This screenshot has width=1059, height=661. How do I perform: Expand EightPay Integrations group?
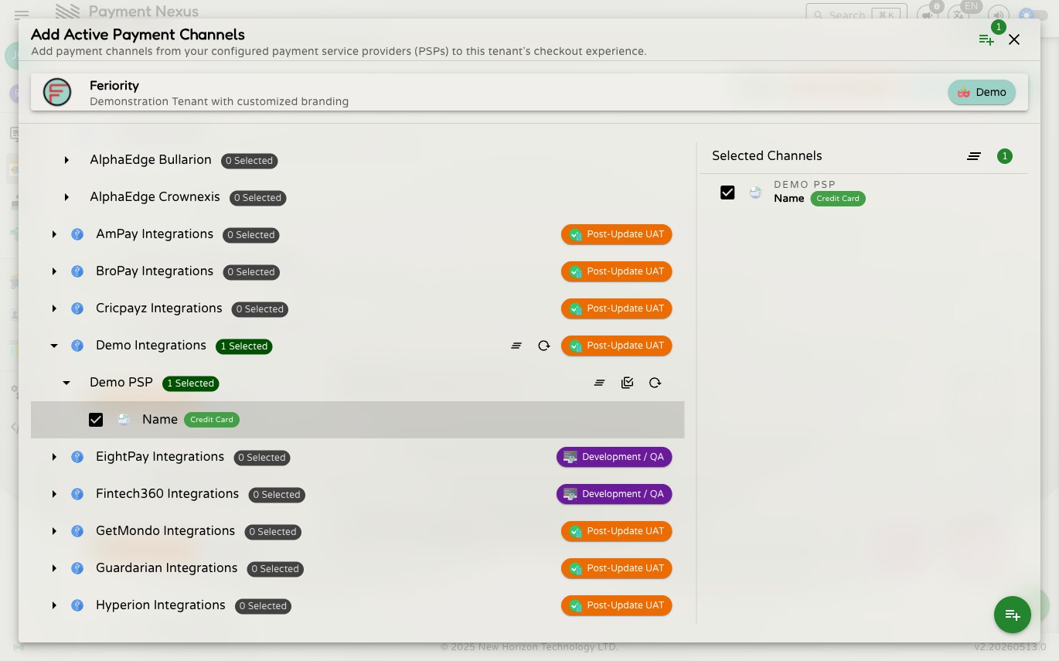(54, 457)
